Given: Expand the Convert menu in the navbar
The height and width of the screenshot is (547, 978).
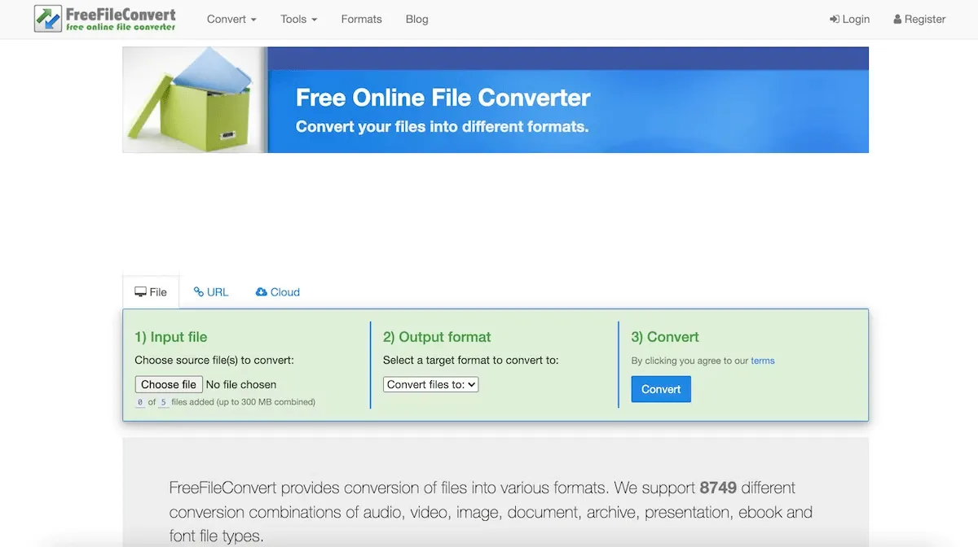Looking at the screenshot, I should tap(231, 19).
